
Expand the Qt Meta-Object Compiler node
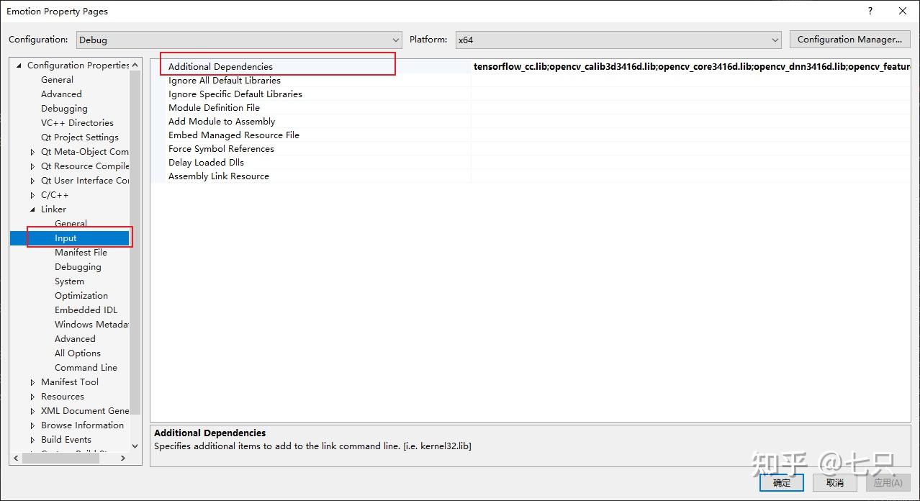(32, 151)
